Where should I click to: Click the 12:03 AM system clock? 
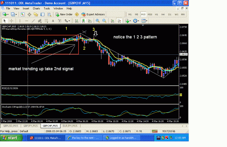[x=180, y=138]
